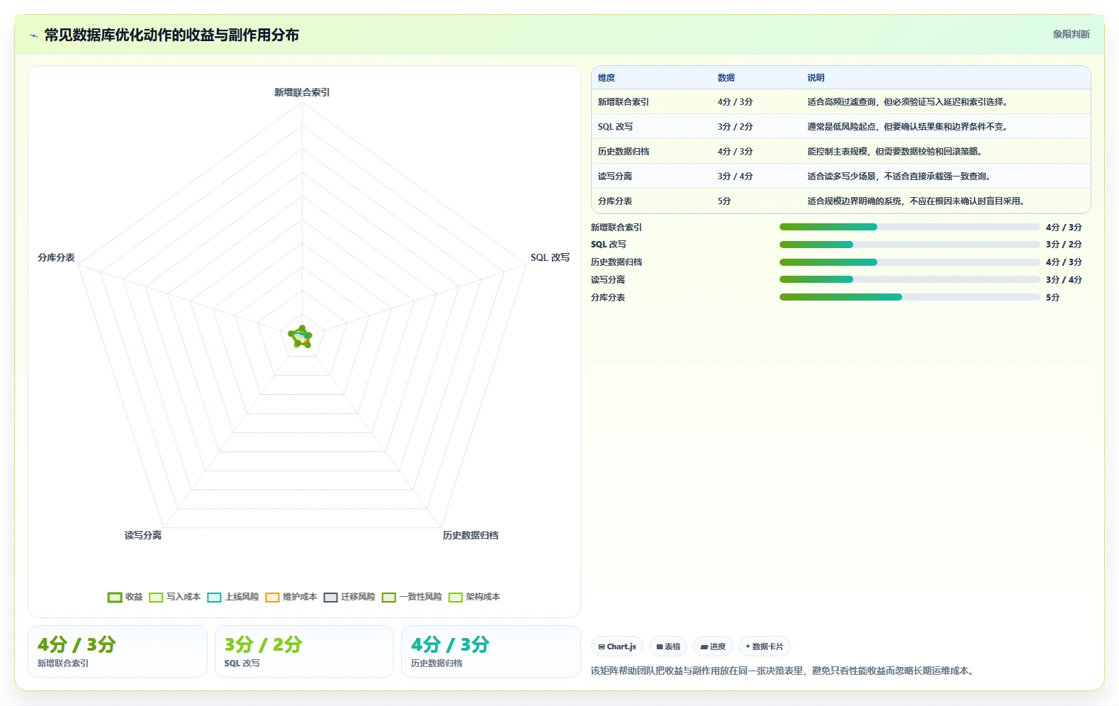Toggle the 维护成本 legend item

(x=291, y=597)
